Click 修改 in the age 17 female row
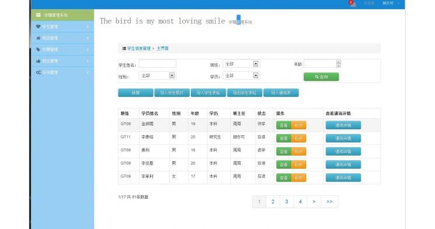Viewport: 435px width, 229px height. (x=299, y=178)
